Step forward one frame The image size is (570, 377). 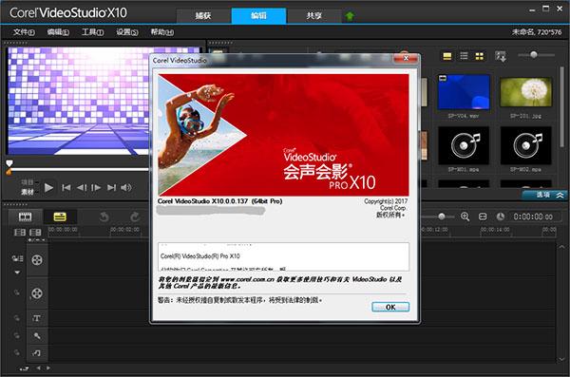pyautogui.click(x=96, y=188)
